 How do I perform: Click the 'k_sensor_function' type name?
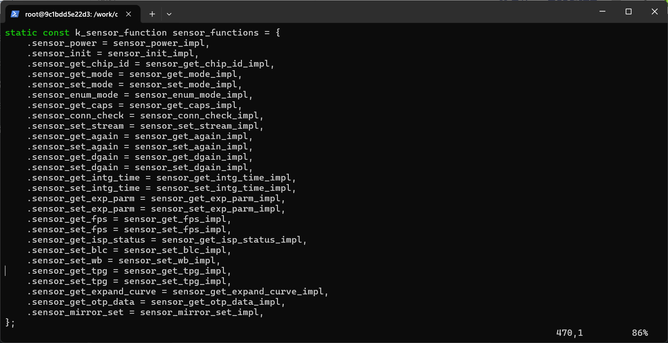point(121,33)
